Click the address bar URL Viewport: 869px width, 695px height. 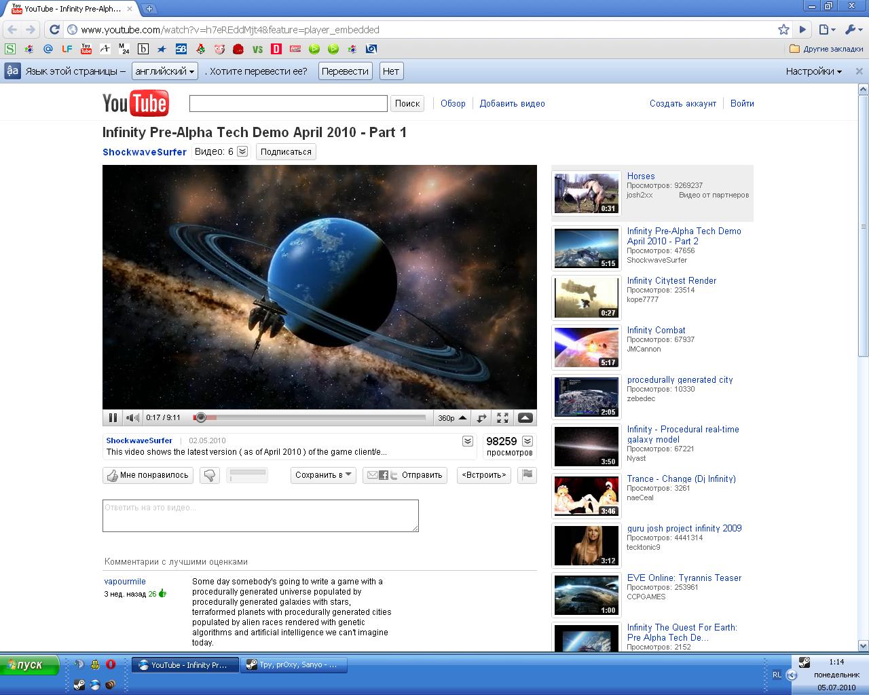click(230, 30)
